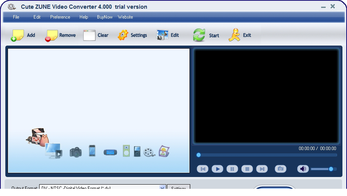Screen dimensions: 347x196
Task: Stop the preview playback
Action: point(247,169)
